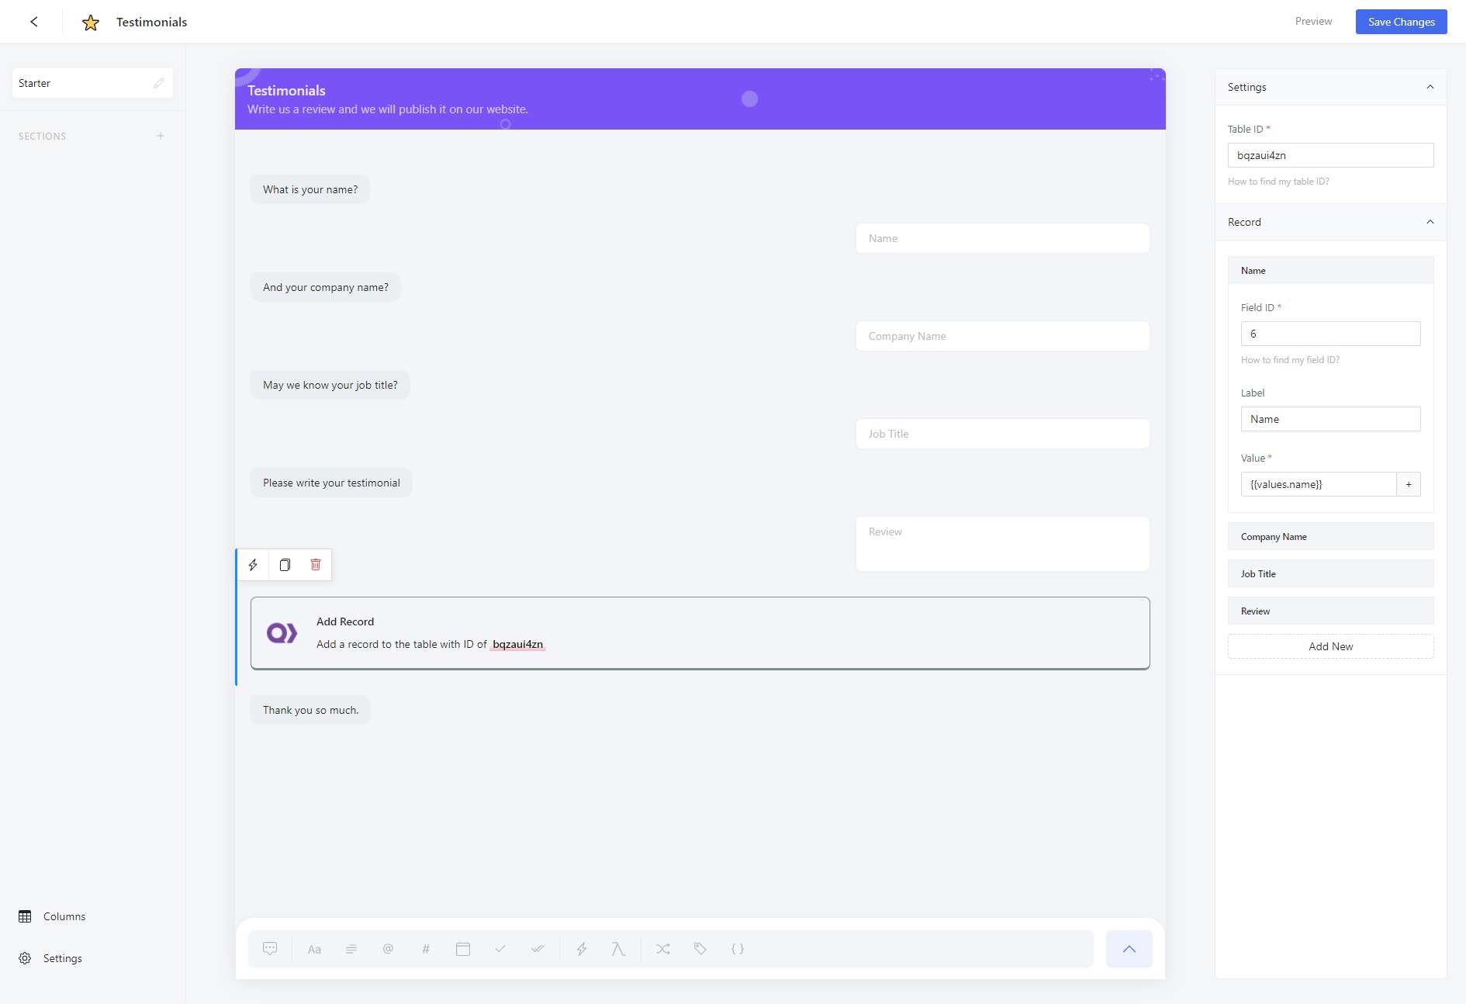Click Add New record field button
This screenshot has height=1004, width=1466.
[x=1331, y=646]
